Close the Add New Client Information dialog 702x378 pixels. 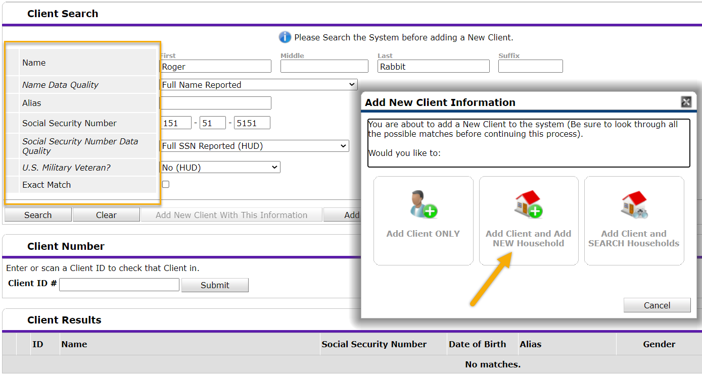[x=686, y=102]
